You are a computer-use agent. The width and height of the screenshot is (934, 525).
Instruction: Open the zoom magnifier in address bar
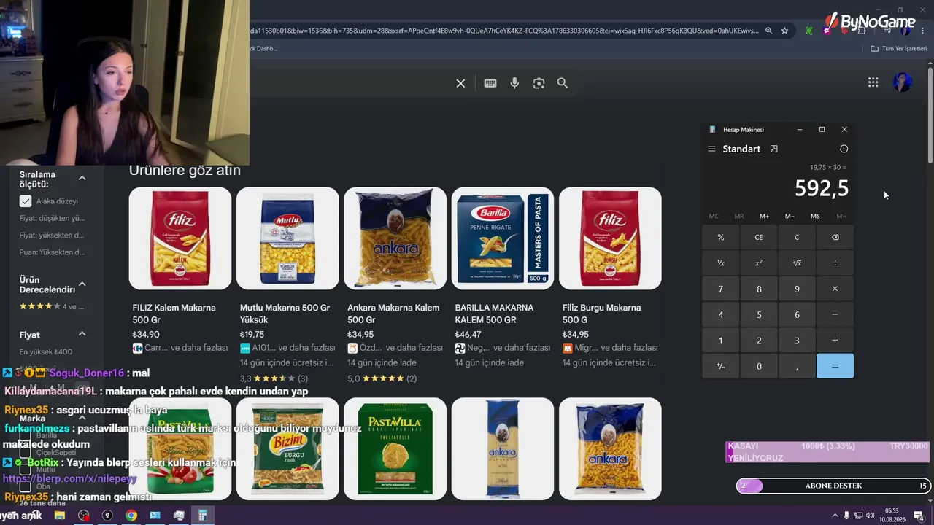coord(768,31)
